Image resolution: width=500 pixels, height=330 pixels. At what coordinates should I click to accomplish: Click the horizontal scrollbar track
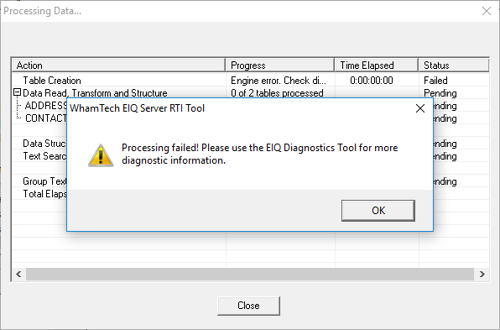250,274
